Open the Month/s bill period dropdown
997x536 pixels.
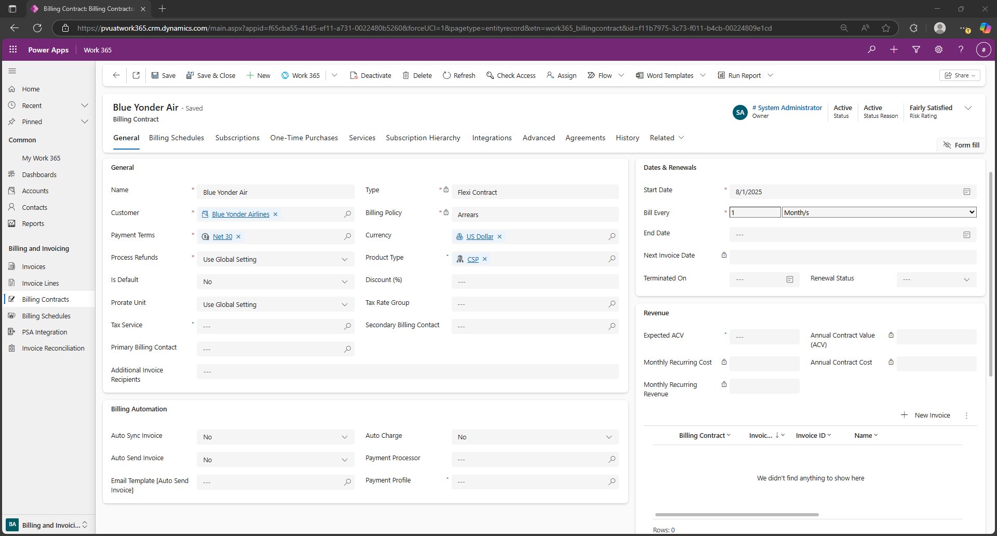click(x=879, y=212)
